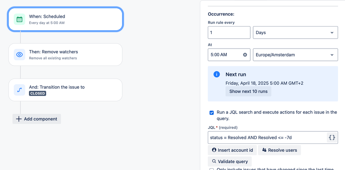Click the CLOSED status lozenge

click(38, 94)
